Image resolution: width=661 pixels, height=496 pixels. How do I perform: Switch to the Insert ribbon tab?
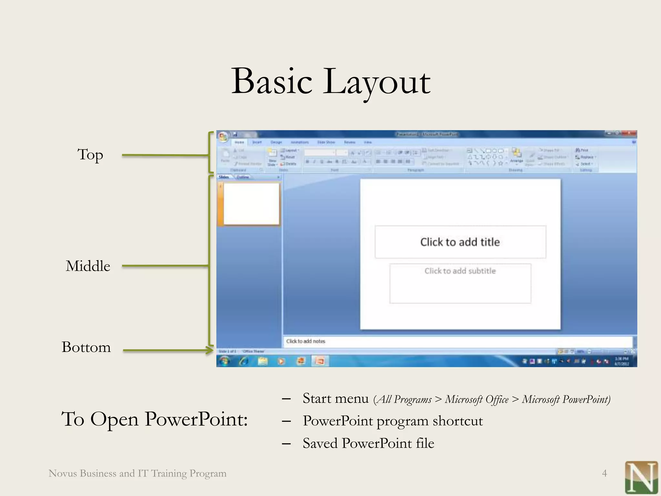[x=257, y=142]
